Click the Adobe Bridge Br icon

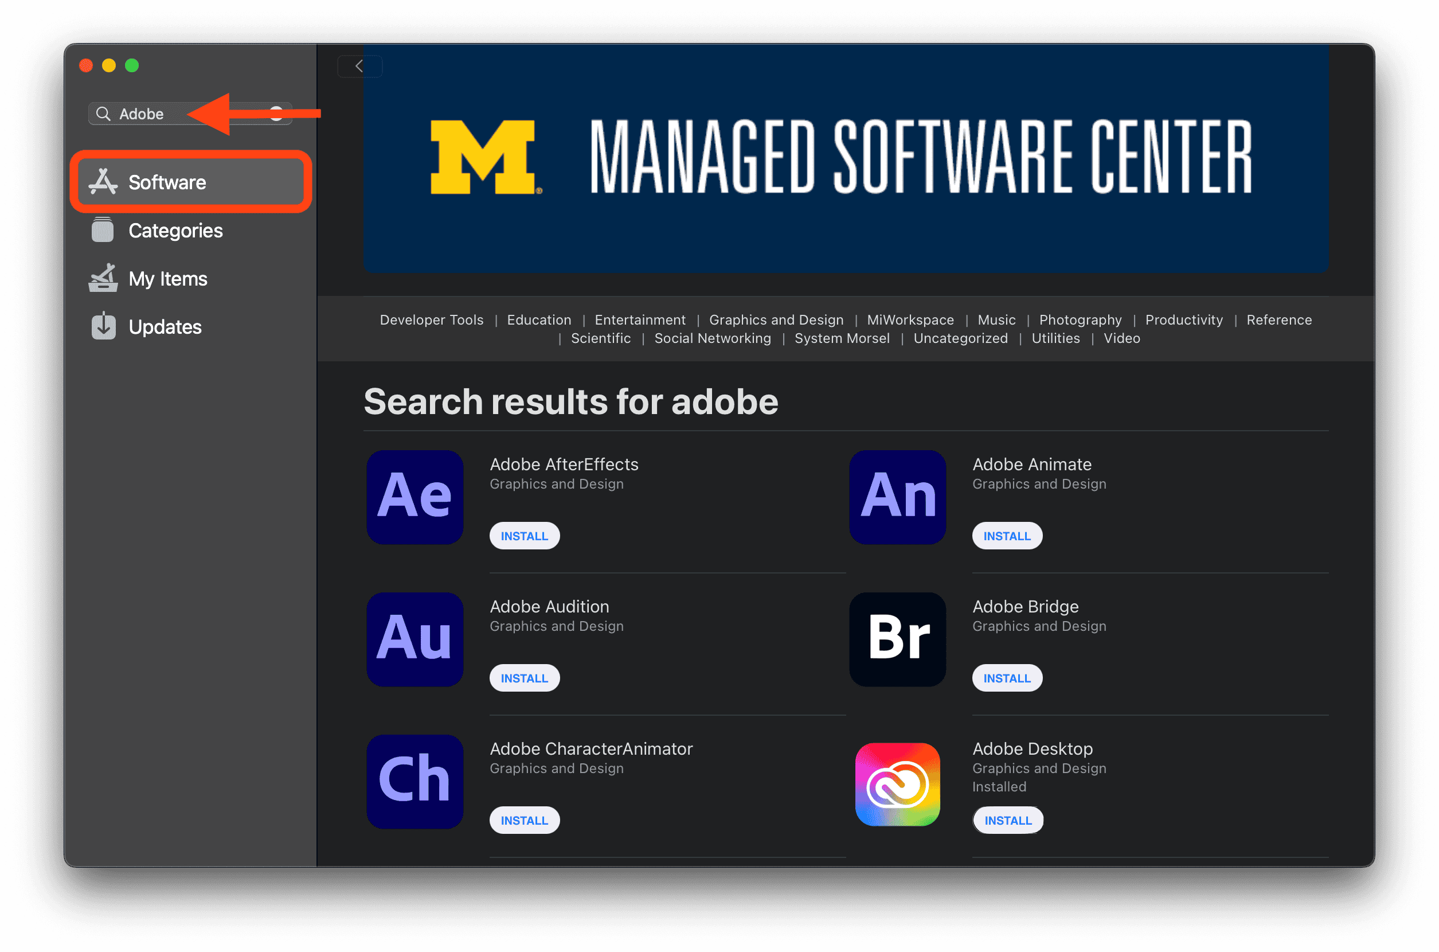pos(898,639)
